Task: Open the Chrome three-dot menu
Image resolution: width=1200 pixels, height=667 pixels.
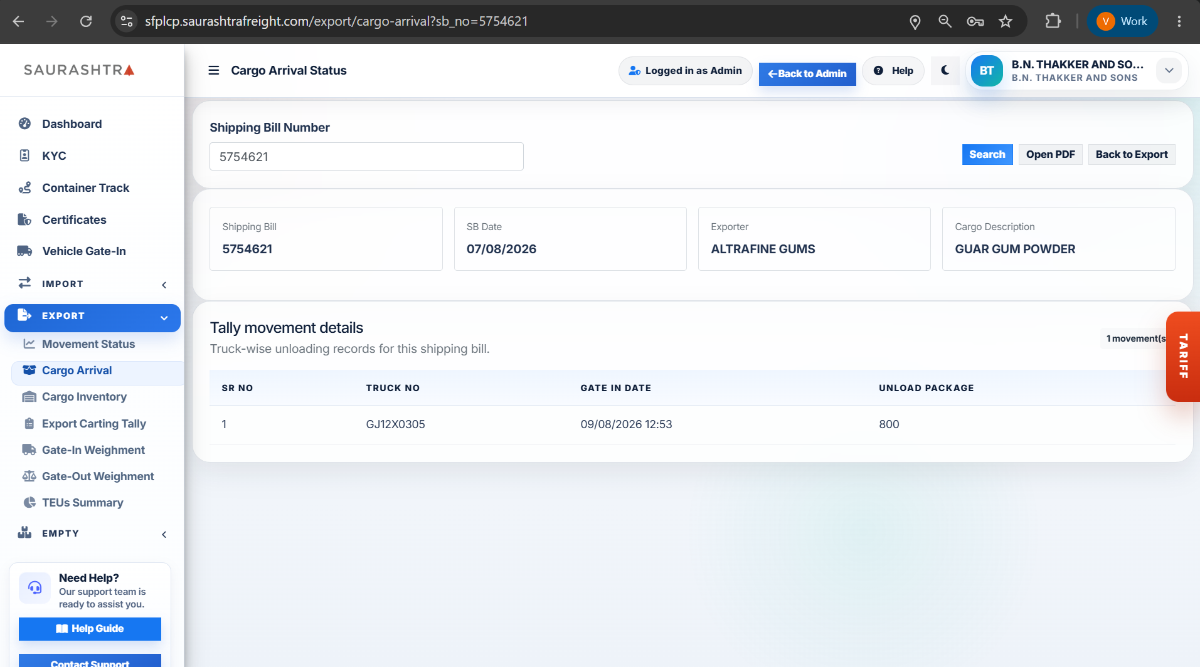Action: [1179, 21]
